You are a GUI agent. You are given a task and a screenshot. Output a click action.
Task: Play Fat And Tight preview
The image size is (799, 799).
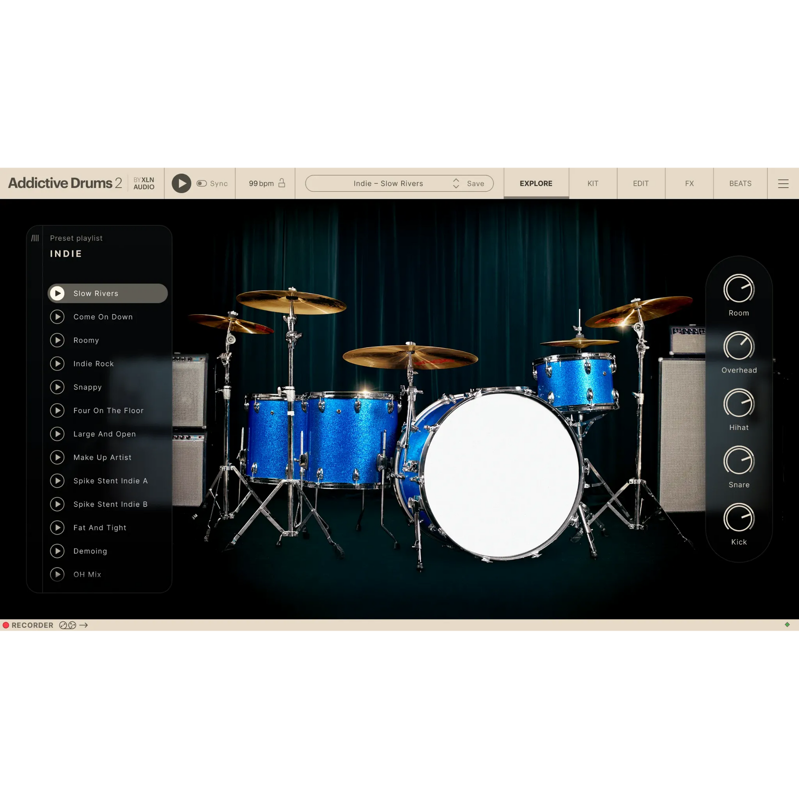tap(57, 528)
